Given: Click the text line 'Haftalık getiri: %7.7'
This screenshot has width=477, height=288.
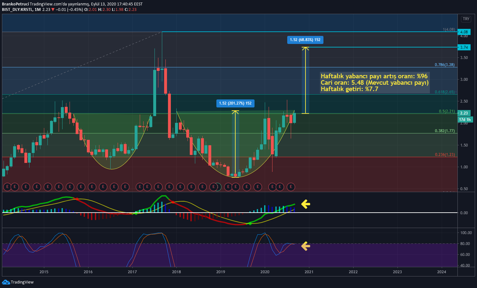Looking at the screenshot, I should click(x=349, y=89).
